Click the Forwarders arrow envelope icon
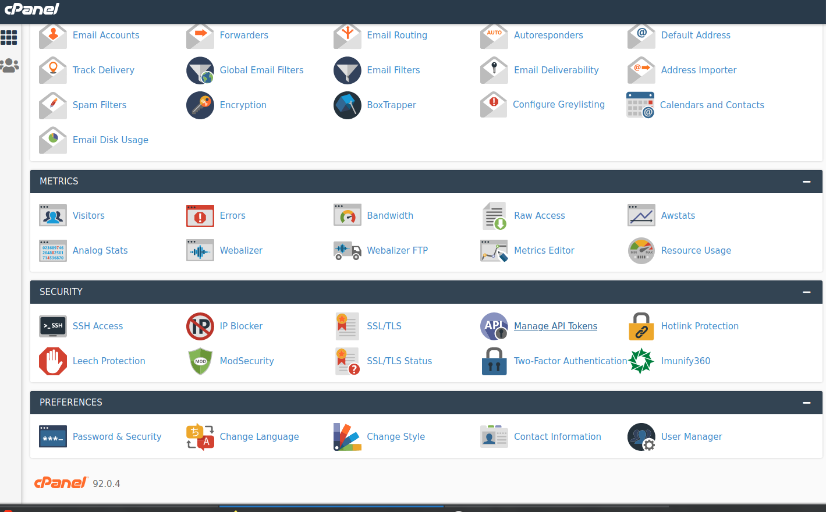The height and width of the screenshot is (512, 826). click(200, 35)
